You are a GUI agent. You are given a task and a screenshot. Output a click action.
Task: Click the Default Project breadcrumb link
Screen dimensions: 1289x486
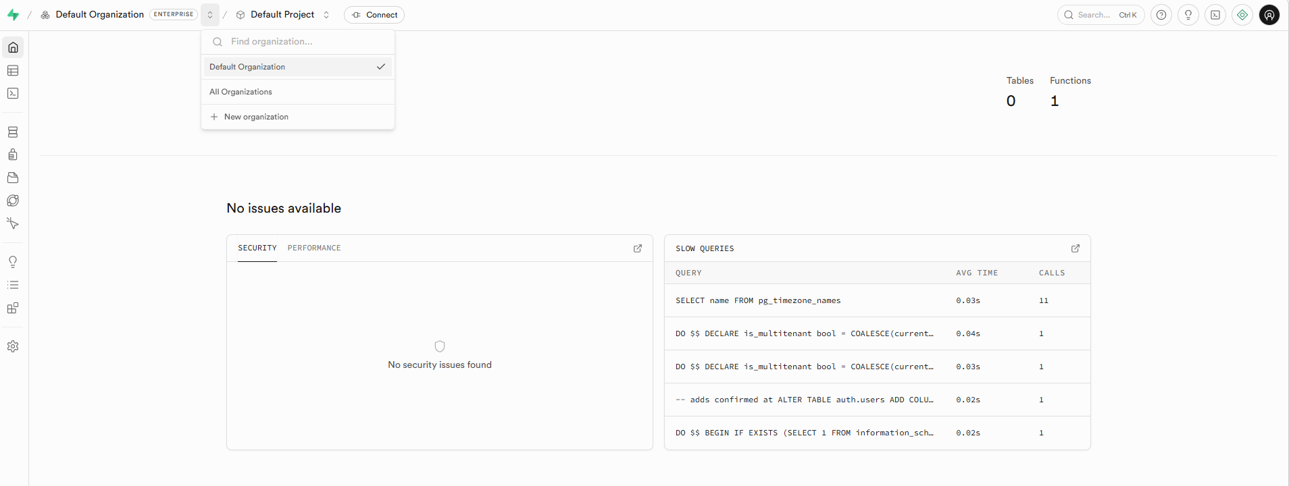pos(282,15)
